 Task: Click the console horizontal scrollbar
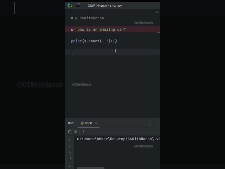(x=91, y=168)
